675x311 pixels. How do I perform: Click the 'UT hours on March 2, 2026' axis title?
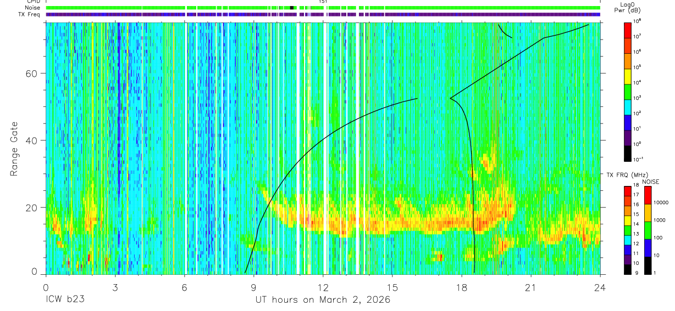(323, 300)
